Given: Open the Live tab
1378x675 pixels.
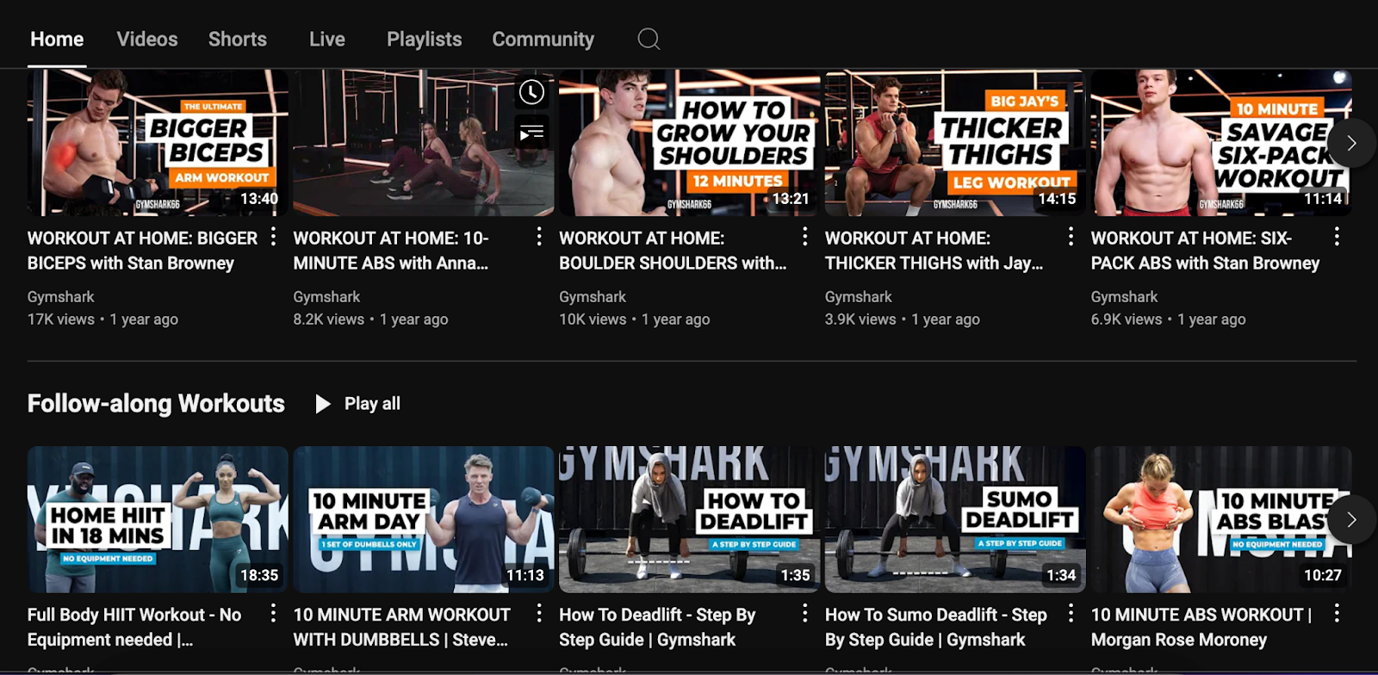Looking at the screenshot, I should (x=327, y=40).
